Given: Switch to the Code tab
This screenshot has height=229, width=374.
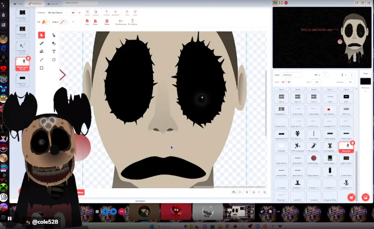Looking at the screenshot, I should point(18,4).
